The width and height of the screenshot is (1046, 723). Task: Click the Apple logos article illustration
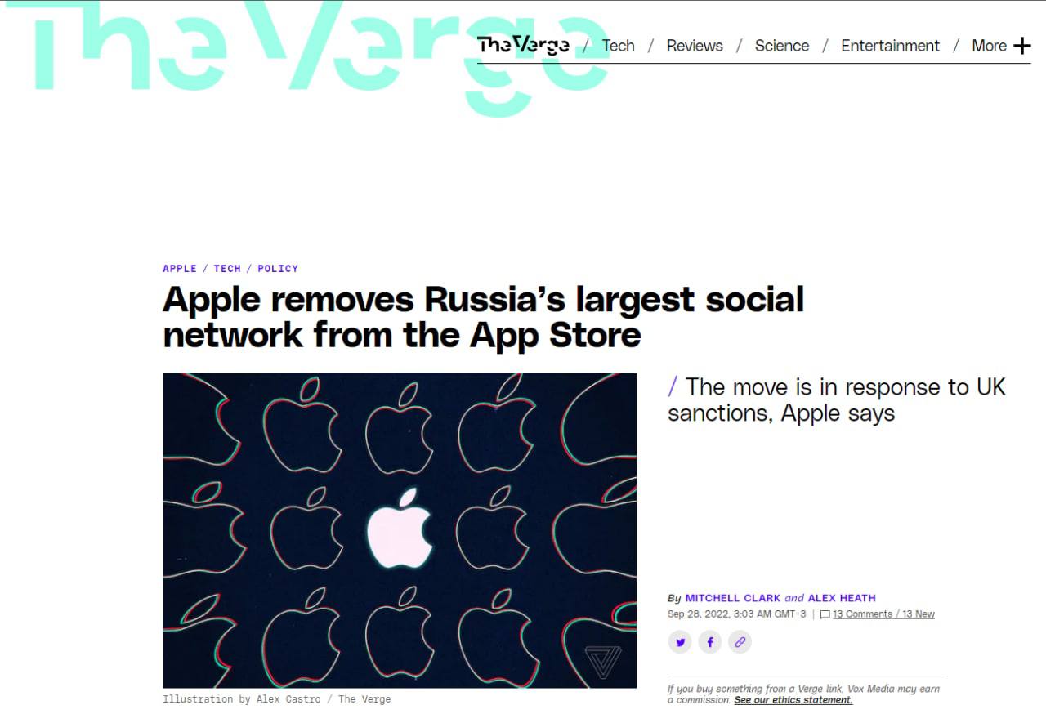(x=400, y=530)
